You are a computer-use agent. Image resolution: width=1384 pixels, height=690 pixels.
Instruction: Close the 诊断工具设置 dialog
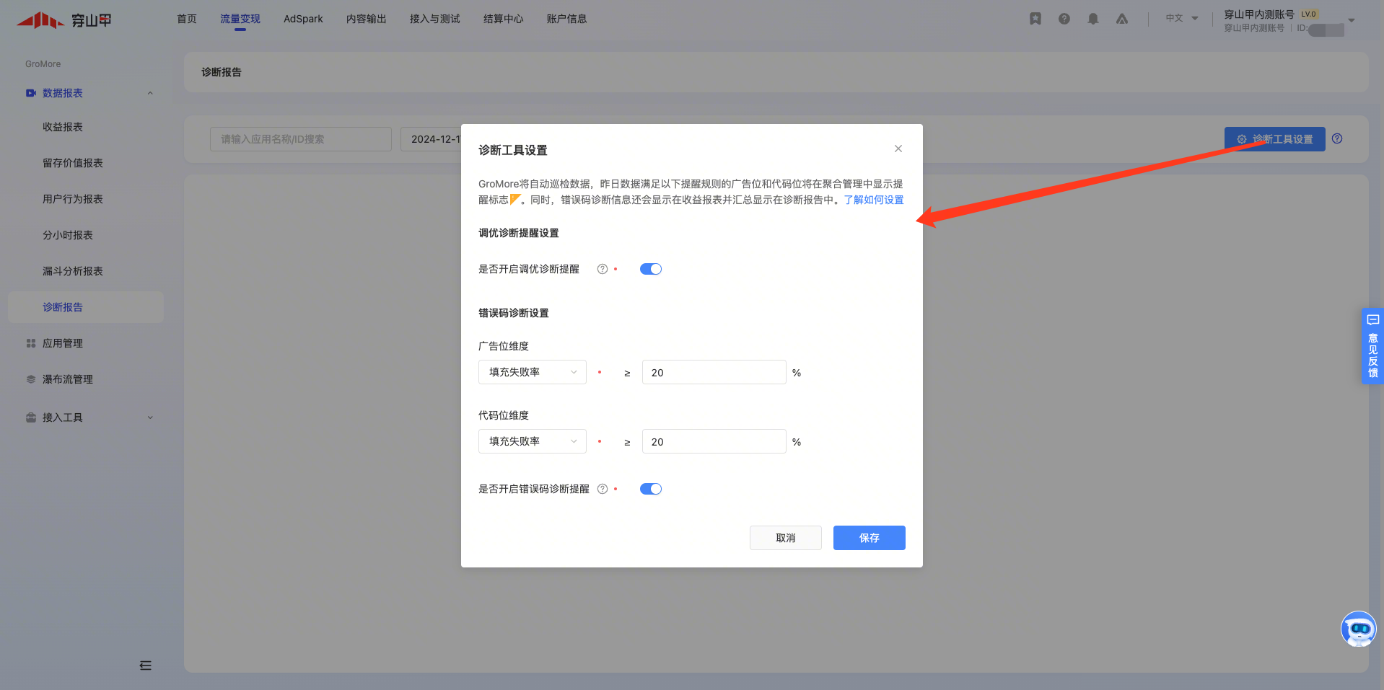(x=898, y=149)
